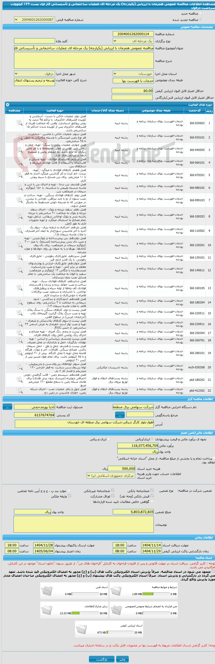
Task: Click the ellipsis button beside مسئول ثبت مناقصه
Action: [7, 407]
